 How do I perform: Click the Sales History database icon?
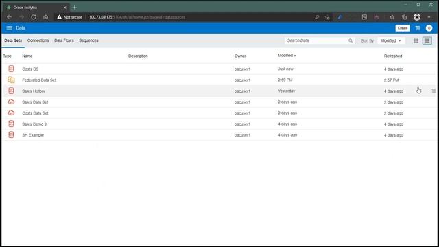click(11, 91)
